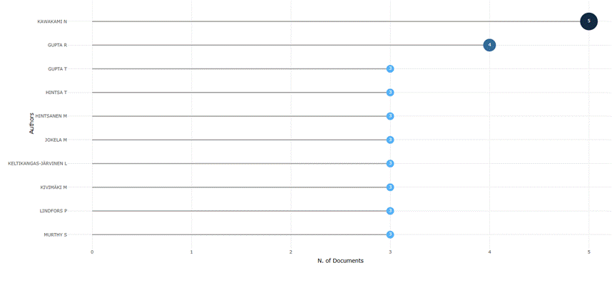Click KIVIMÄKI M's data point marker
The height and width of the screenshot is (285, 612).
coord(390,187)
